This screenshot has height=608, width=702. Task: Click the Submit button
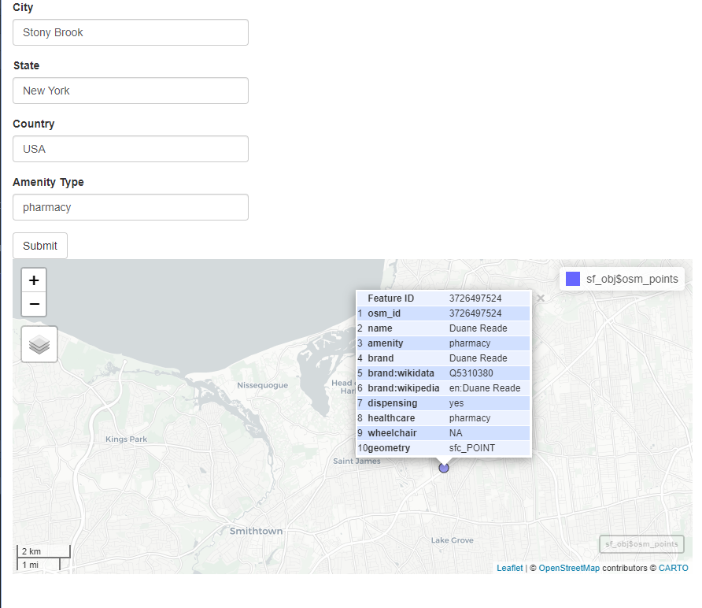tap(40, 246)
